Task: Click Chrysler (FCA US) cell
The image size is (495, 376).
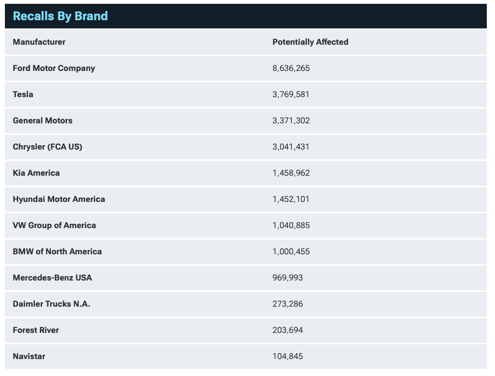Action: [x=47, y=147]
